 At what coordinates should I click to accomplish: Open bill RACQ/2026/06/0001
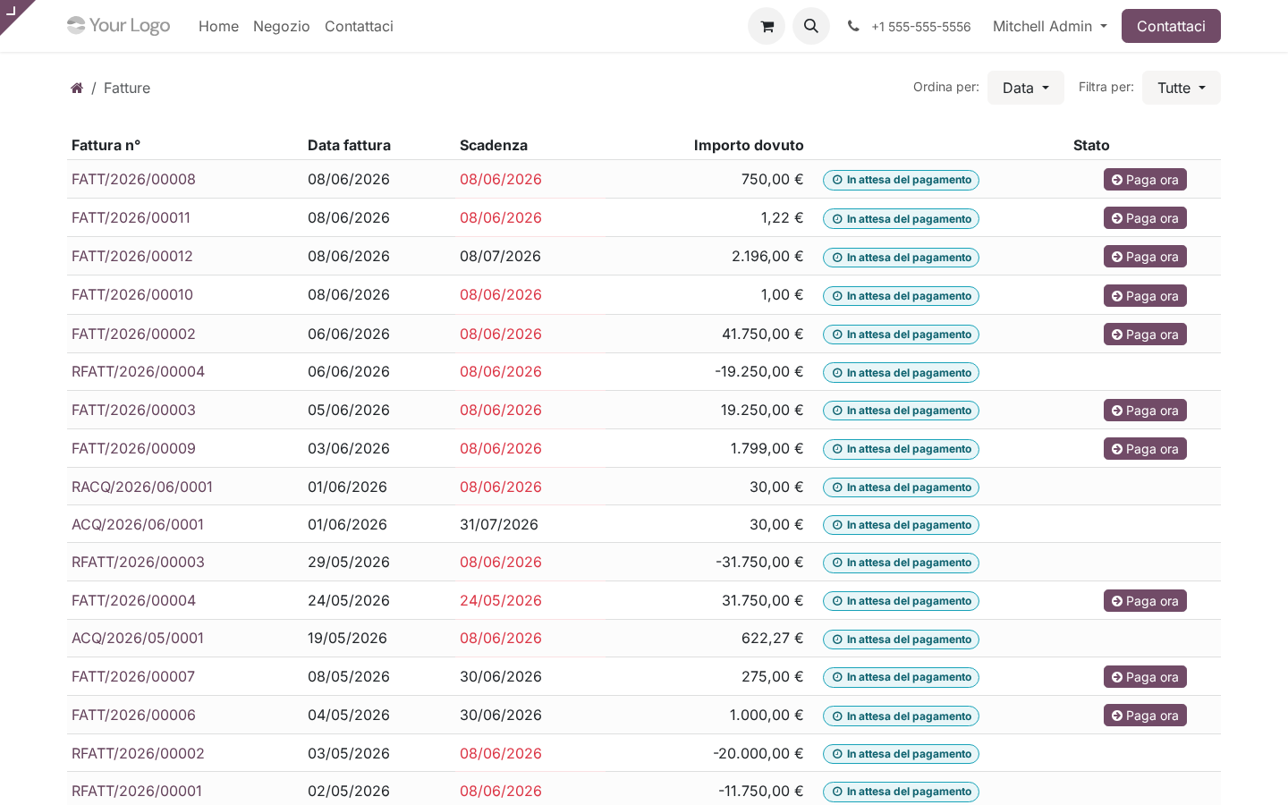pos(142,487)
